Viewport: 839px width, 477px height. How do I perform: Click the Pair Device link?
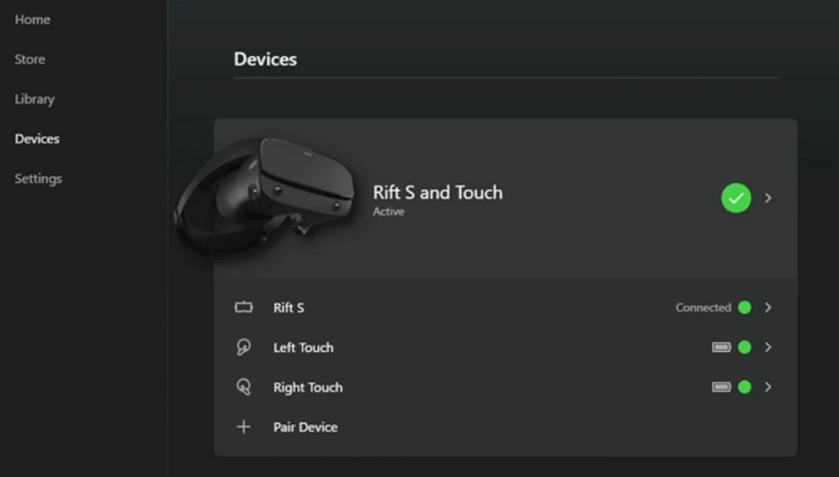[305, 427]
